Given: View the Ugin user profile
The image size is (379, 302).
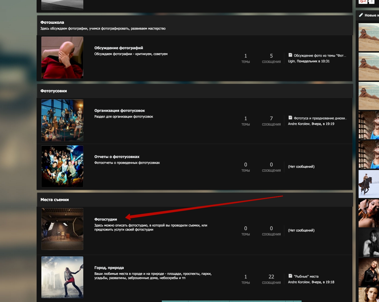Looking at the screenshot, I should tap(291, 61).
